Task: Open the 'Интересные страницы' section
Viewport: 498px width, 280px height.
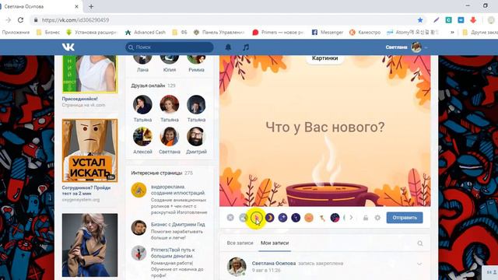Action: click(x=156, y=173)
